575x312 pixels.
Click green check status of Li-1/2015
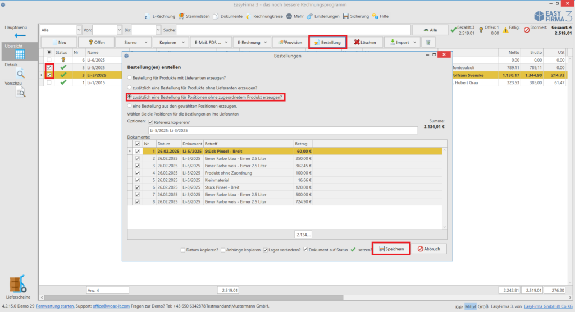pos(63,82)
